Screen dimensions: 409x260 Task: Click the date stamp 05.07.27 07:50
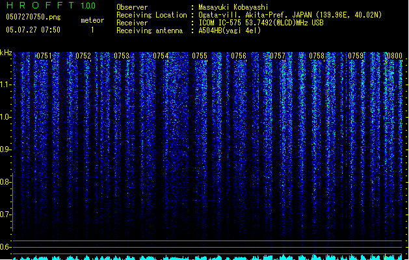[33, 30]
